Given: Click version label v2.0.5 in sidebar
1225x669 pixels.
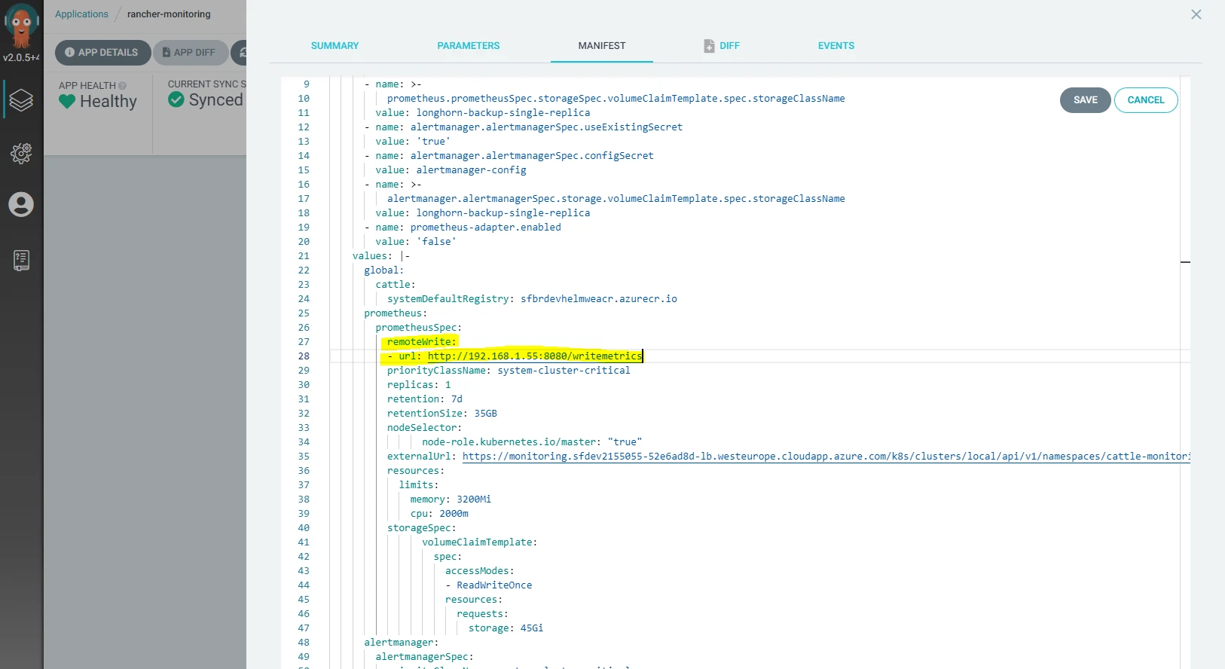Looking at the screenshot, I should 21,58.
